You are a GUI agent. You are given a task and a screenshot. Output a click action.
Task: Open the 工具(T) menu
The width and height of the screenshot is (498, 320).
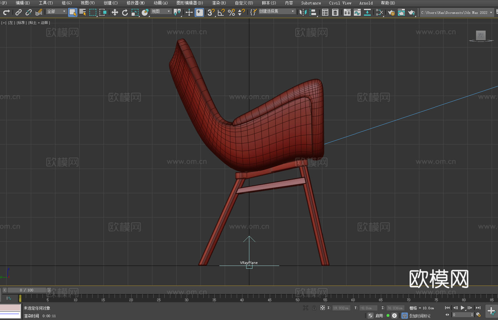coord(46,3)
